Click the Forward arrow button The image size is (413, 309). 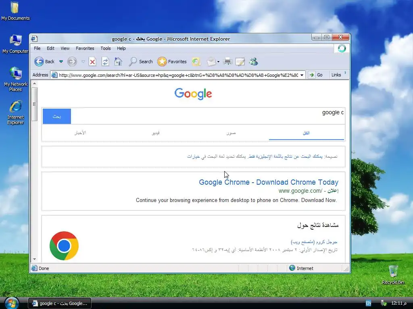click(72, 62)
